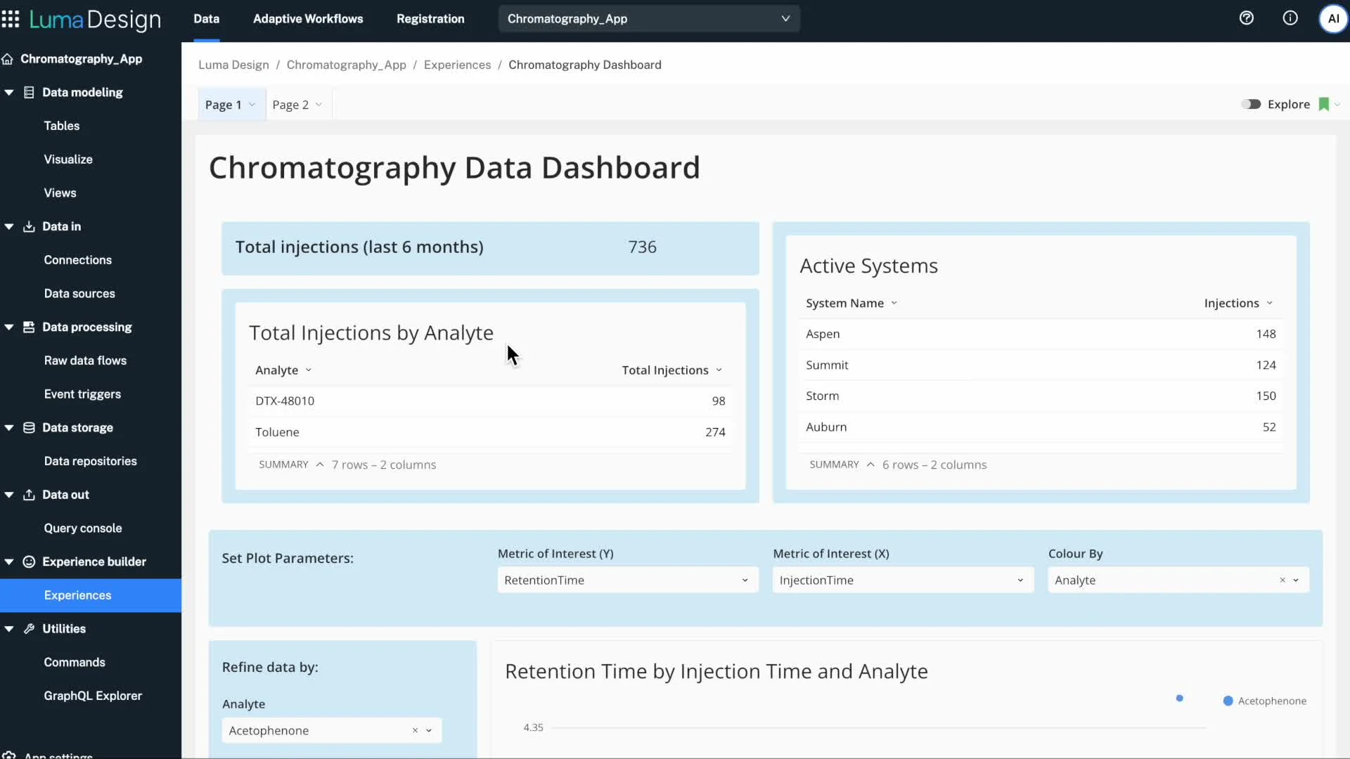The height and width of the screenshot is (759, 1350).
Task: Open the Metric of Interest (Y) dropdown
Action: [x=627, y=580]
